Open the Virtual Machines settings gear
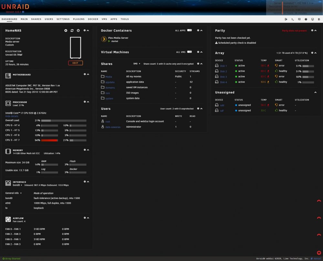Viewport: 323px width, 261px height. pos(198,52)
